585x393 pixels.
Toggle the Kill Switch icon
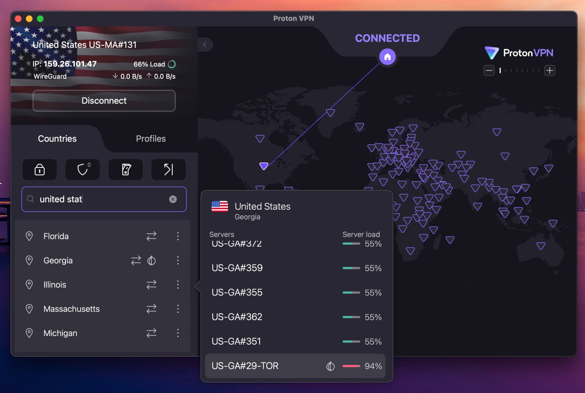coord(126,169)
